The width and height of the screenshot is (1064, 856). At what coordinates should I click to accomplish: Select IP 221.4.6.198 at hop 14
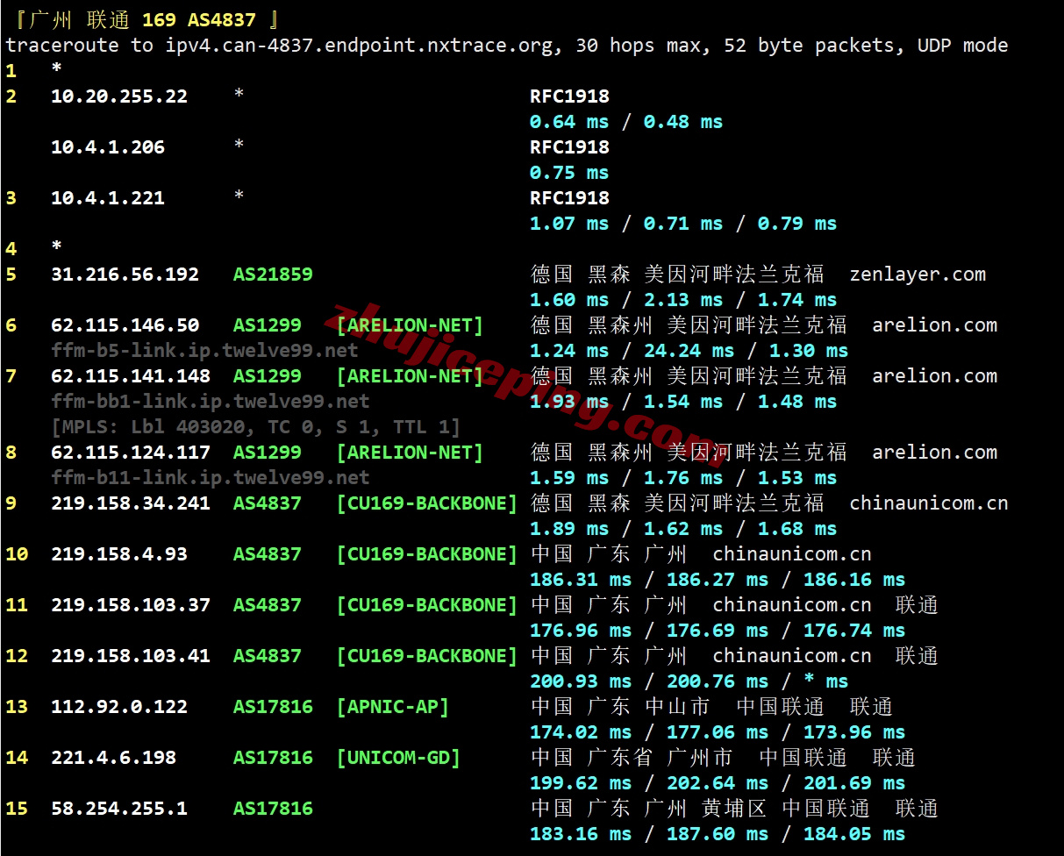(113, 758)
